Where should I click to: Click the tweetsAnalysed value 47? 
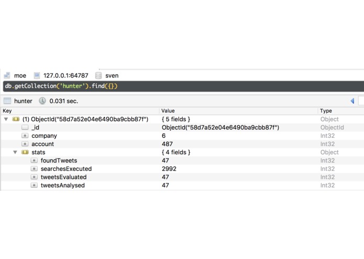(x=166, y=186)
